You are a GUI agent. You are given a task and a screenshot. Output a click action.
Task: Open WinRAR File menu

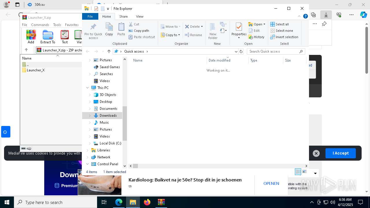click(25, 25)
